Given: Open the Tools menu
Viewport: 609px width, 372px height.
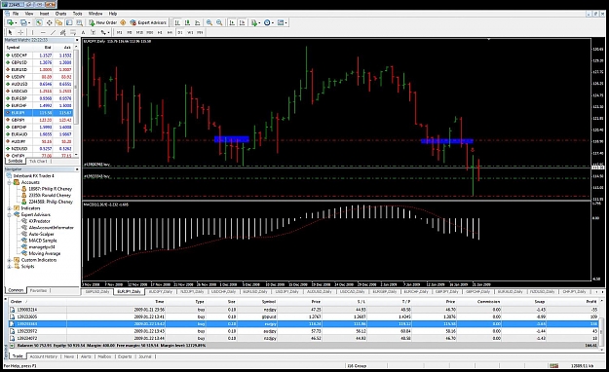Looking at the screenshot, I should click(x=78, y=14).
